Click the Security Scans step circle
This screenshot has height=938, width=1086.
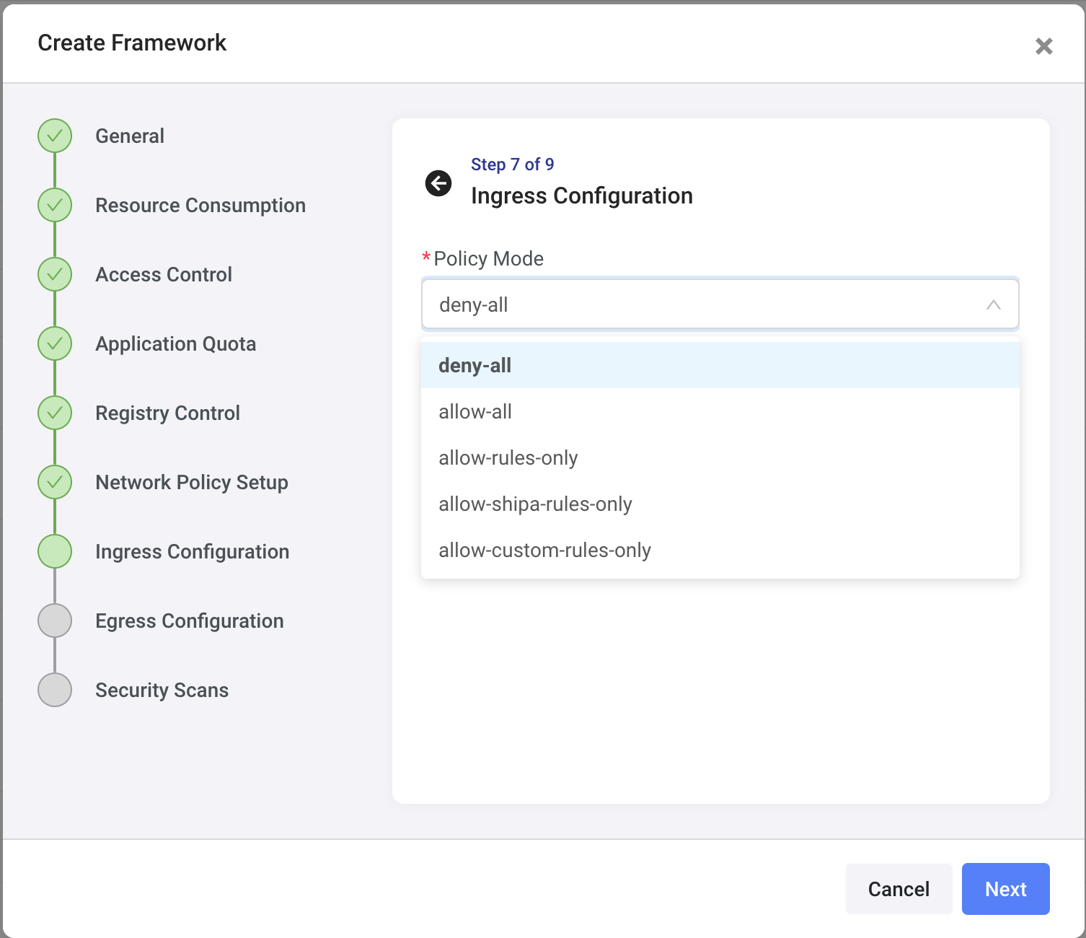pos(55,690)
